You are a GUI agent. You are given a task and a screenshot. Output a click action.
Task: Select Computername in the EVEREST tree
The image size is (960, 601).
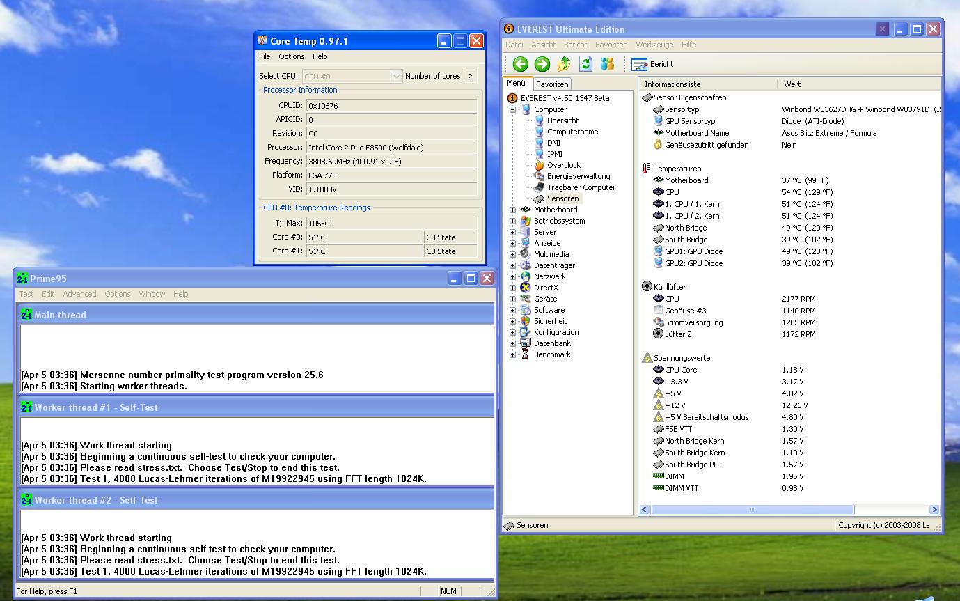click(x=572, y=132)
